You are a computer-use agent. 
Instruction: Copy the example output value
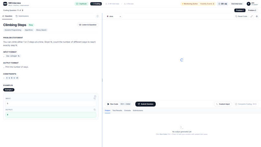click(x=95, y=110)
